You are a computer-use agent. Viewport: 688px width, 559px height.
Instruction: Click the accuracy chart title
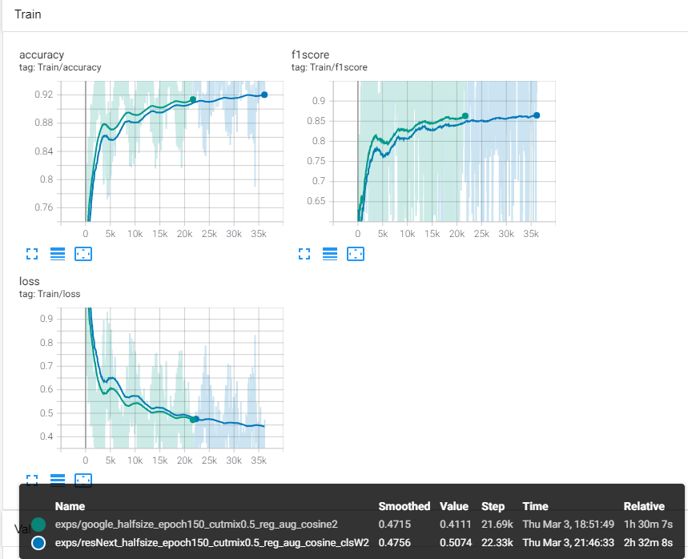click(42, 54)
